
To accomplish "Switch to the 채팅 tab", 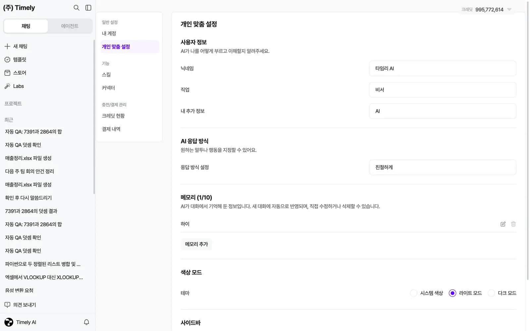I will point(26,26).
